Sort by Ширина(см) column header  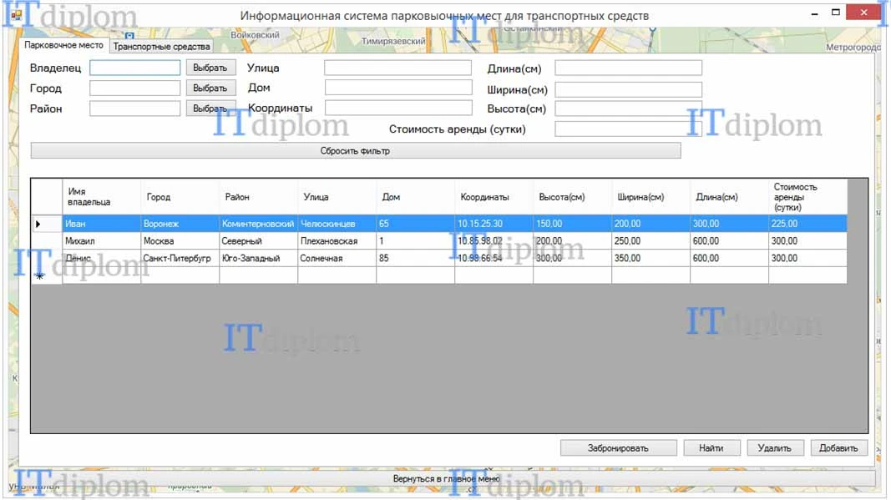pyautogui.click(x=650, y=197)
